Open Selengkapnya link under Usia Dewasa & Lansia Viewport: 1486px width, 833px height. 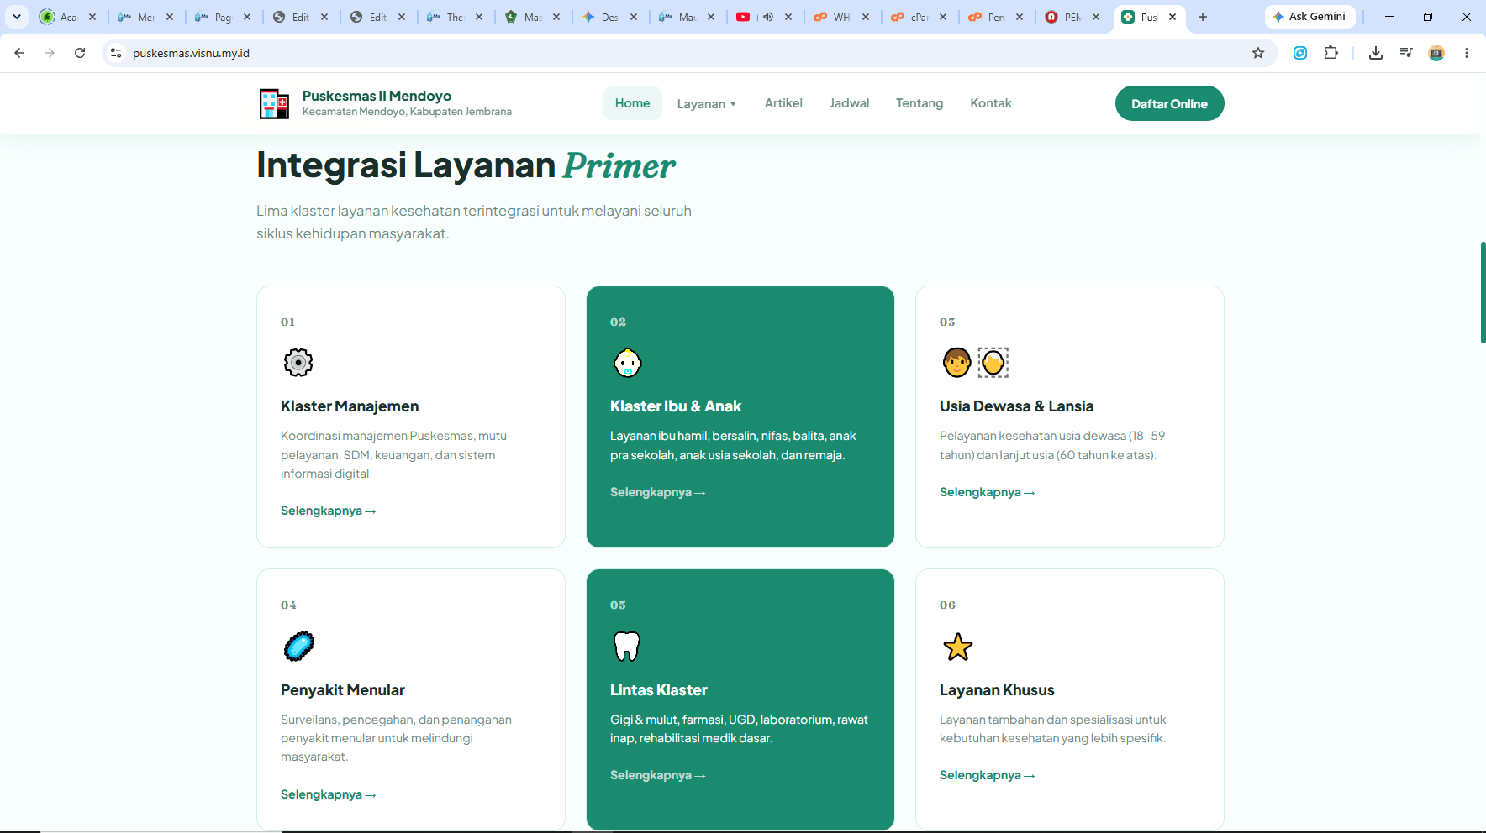987,492
